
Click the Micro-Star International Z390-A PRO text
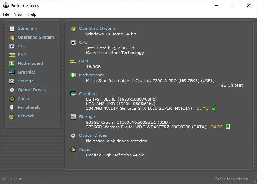pyautogui.click(x=150, y=81)
